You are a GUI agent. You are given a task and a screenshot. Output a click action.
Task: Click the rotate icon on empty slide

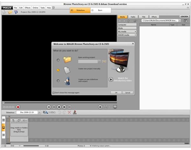click(x=19, y=120)
